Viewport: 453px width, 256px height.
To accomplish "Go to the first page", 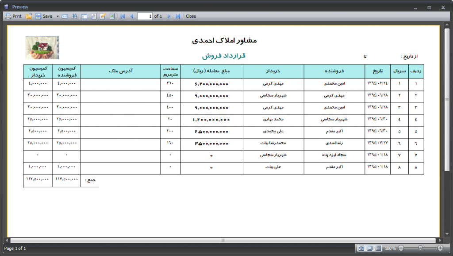I will coord(123,16).
